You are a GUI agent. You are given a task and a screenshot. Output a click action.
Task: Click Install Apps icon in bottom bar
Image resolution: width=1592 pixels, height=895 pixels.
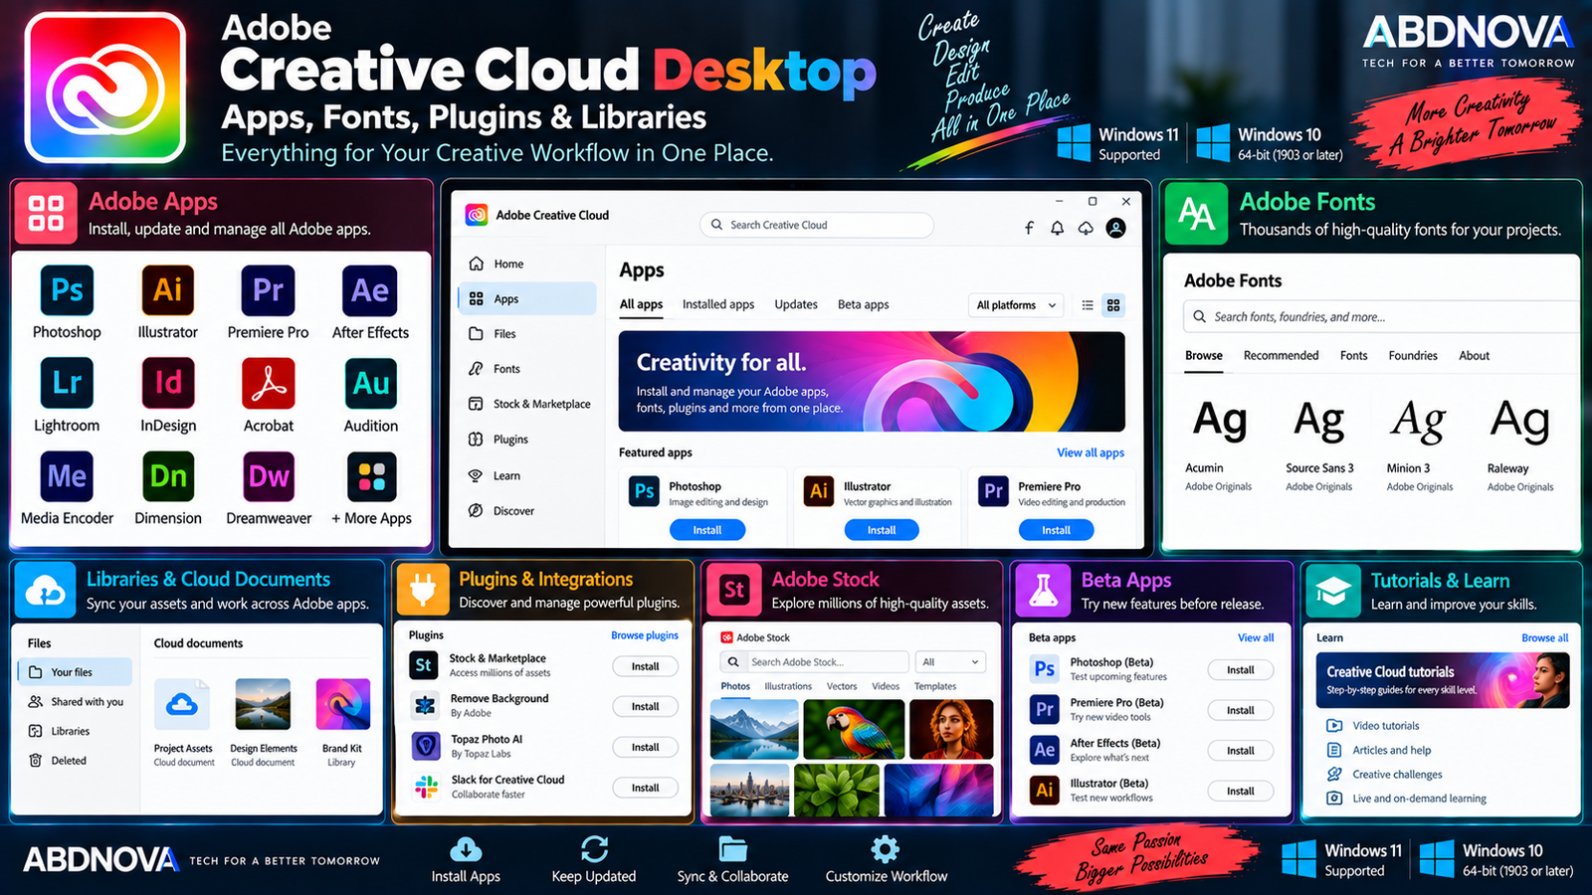(x=466, y=849)
